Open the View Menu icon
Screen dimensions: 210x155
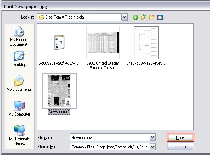161,17
